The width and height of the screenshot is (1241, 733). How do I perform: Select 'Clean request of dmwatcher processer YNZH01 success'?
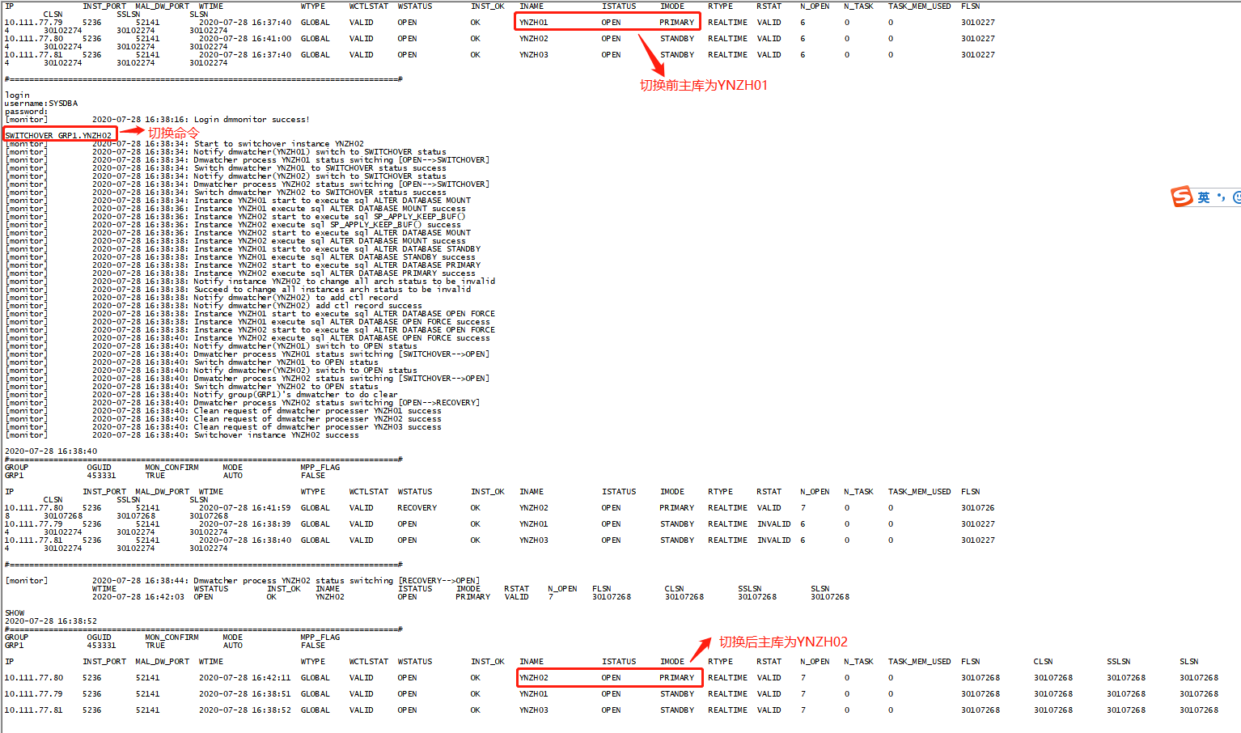[x=318, y=411]
